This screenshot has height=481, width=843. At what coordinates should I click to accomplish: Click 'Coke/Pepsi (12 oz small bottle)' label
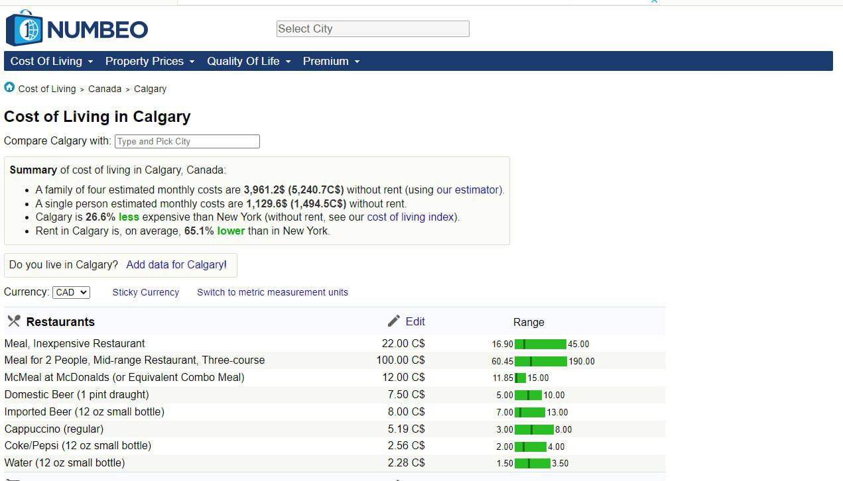(x=78, y=446)
